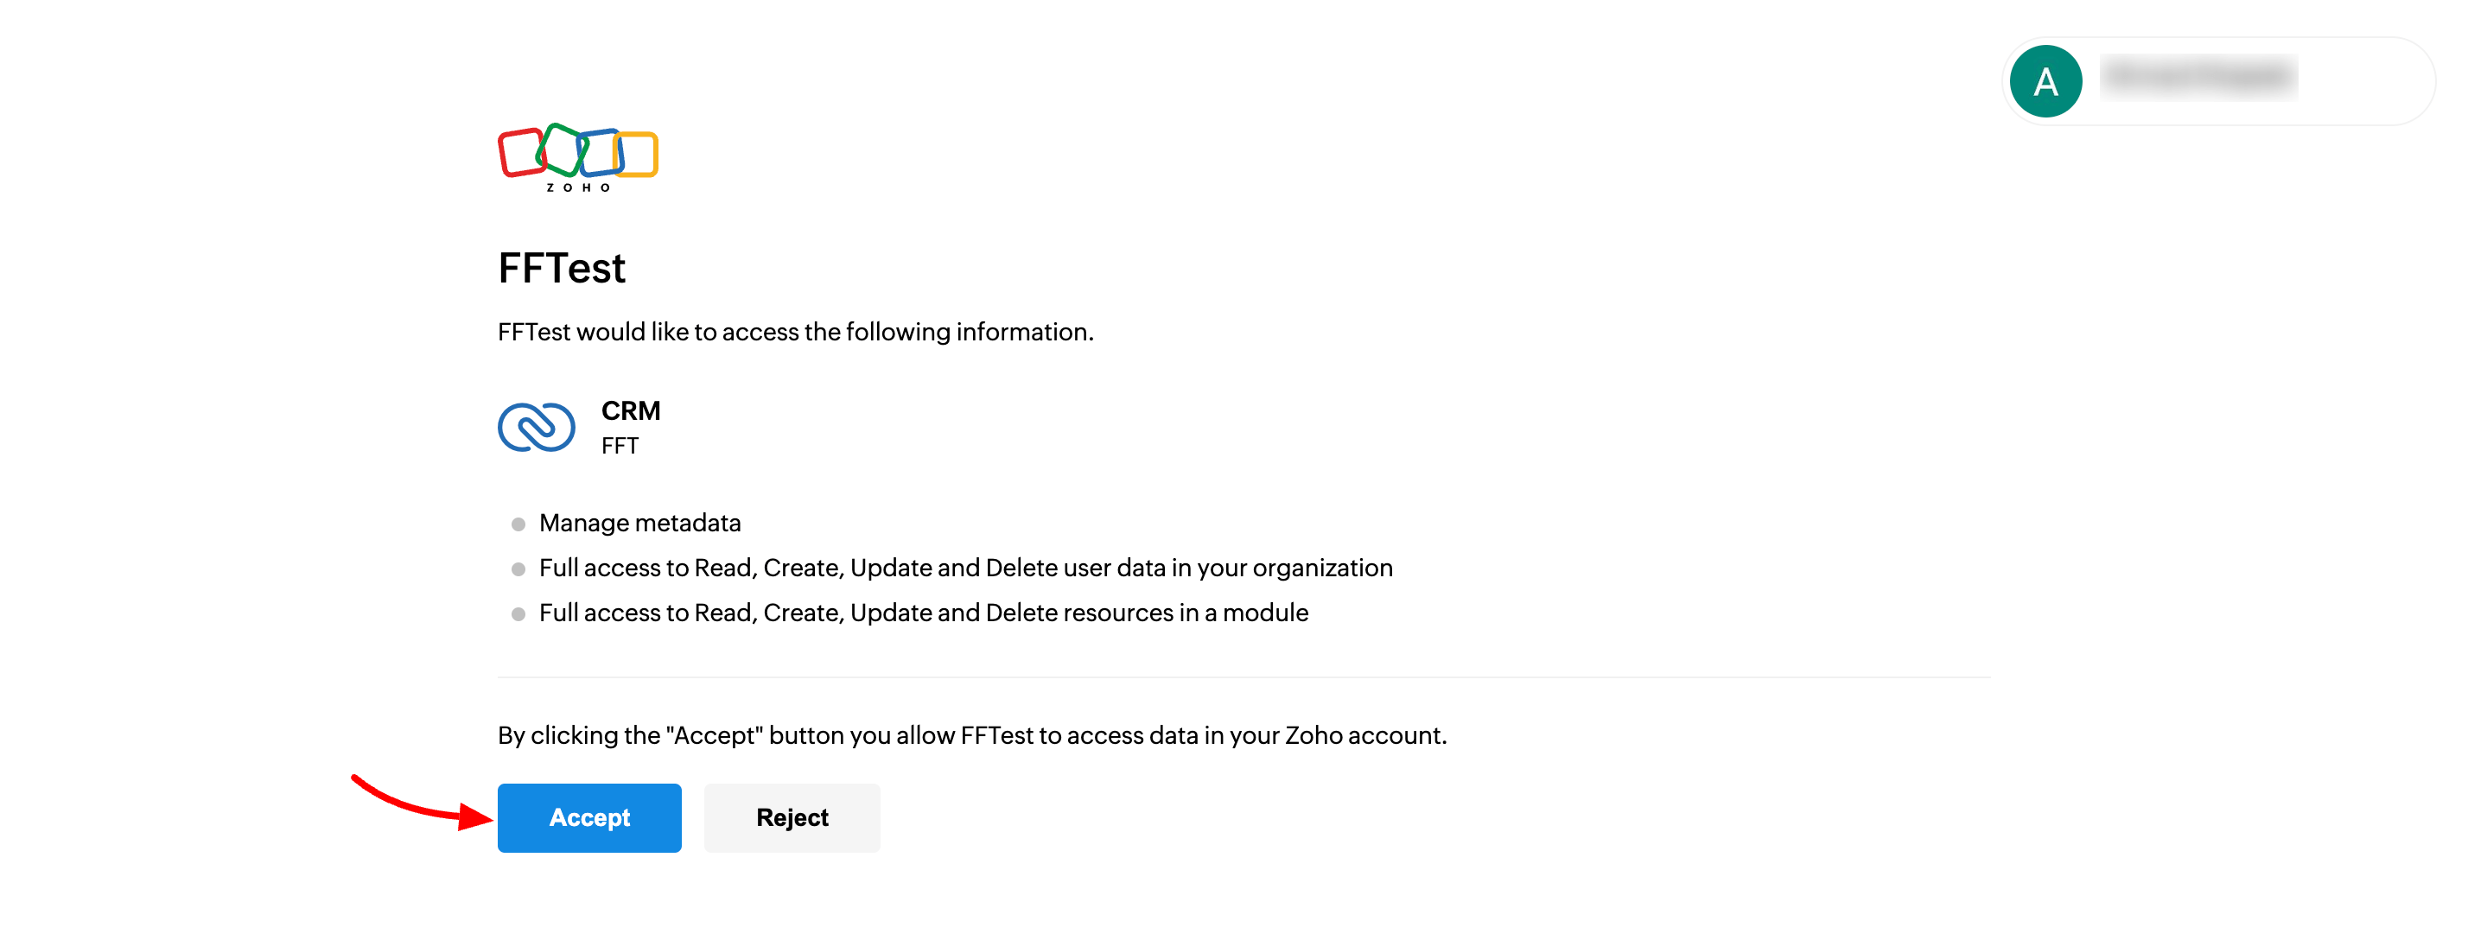Click the ZOHO wordmark letters under the logo
The width and height of the screenshot is (2487, 940).
click(x=577, y=187)
